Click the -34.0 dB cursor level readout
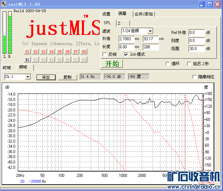The width and height of the screenshot is (223, 191). tap(115, 77)
